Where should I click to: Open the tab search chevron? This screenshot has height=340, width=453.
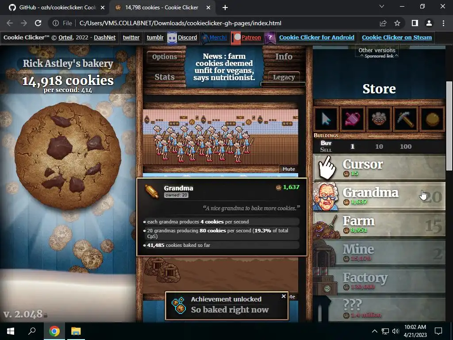click(x=382, y=6)
